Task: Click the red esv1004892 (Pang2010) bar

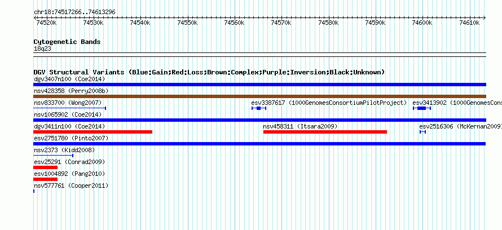Action: click(46, 179)
